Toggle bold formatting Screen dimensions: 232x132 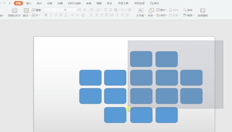pyautogui.click(x=46, y=15)
